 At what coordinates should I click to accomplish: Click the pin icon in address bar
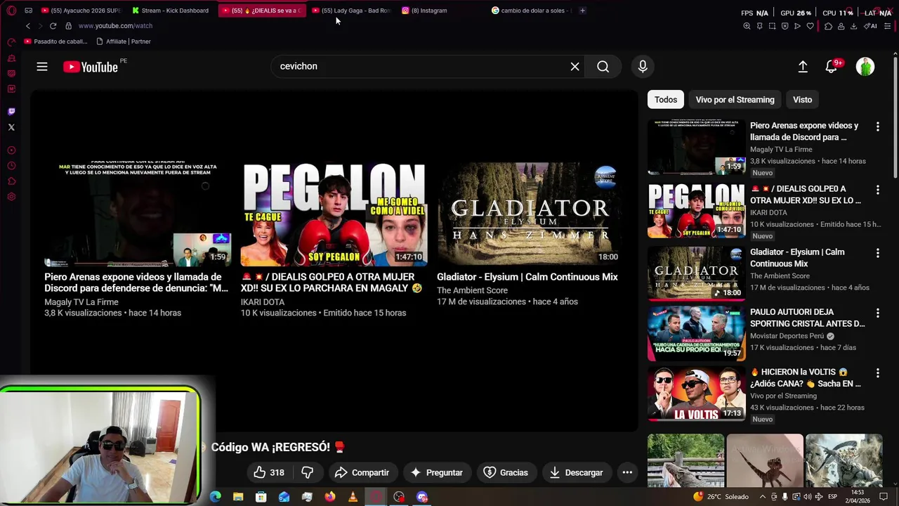tap(759, 26)
